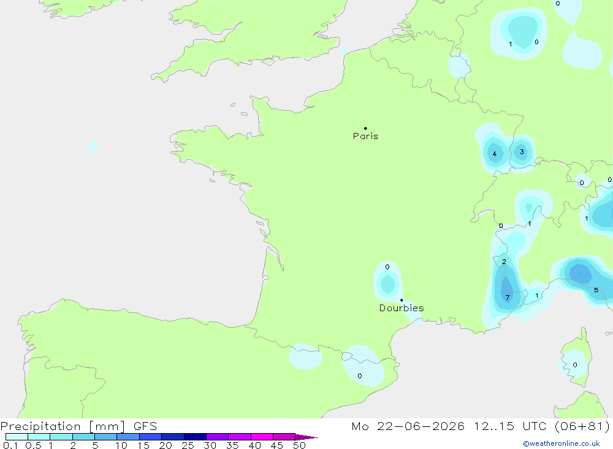Pick the 5–10 mm legend swatch
The image size is (613, 449).
(105, 437)
